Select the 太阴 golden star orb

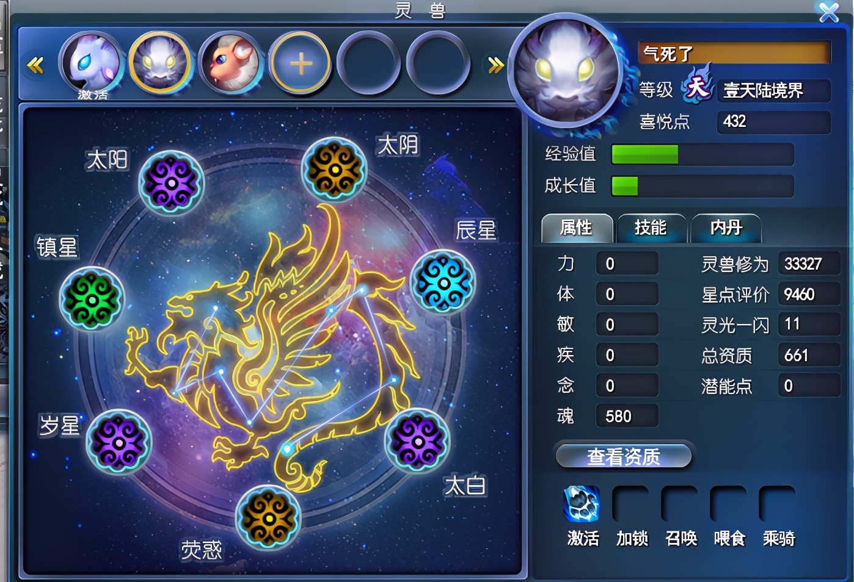pos(334,170)
